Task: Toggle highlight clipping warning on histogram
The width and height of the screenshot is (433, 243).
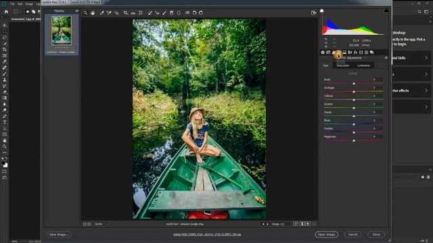Action: [x=386, y=11]
